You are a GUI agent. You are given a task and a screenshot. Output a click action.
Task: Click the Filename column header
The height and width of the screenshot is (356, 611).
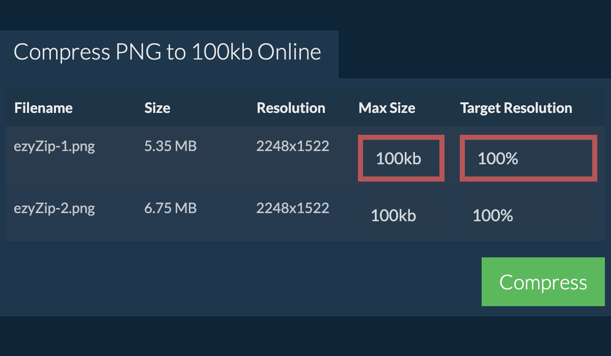tap(43, 107)
